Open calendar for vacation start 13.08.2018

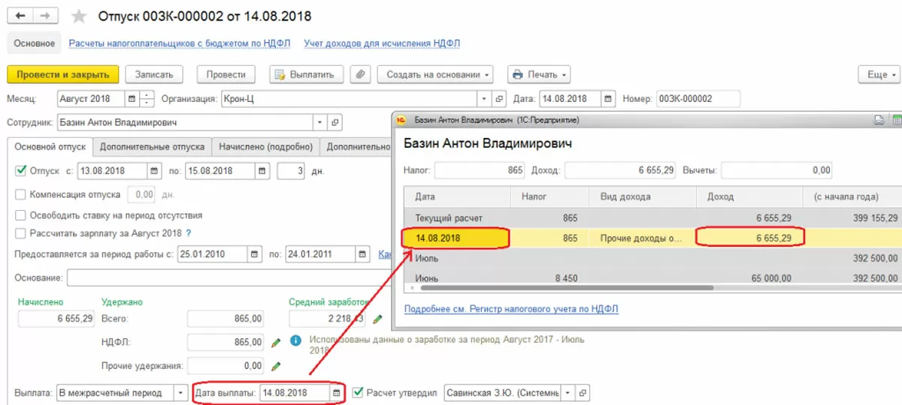click(154, 171)
